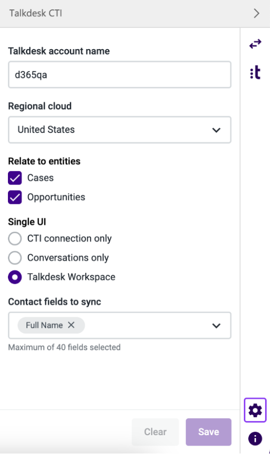Uncheck the Opportunities checkbox
Screen dimensions: 270x454
point(15,197)
